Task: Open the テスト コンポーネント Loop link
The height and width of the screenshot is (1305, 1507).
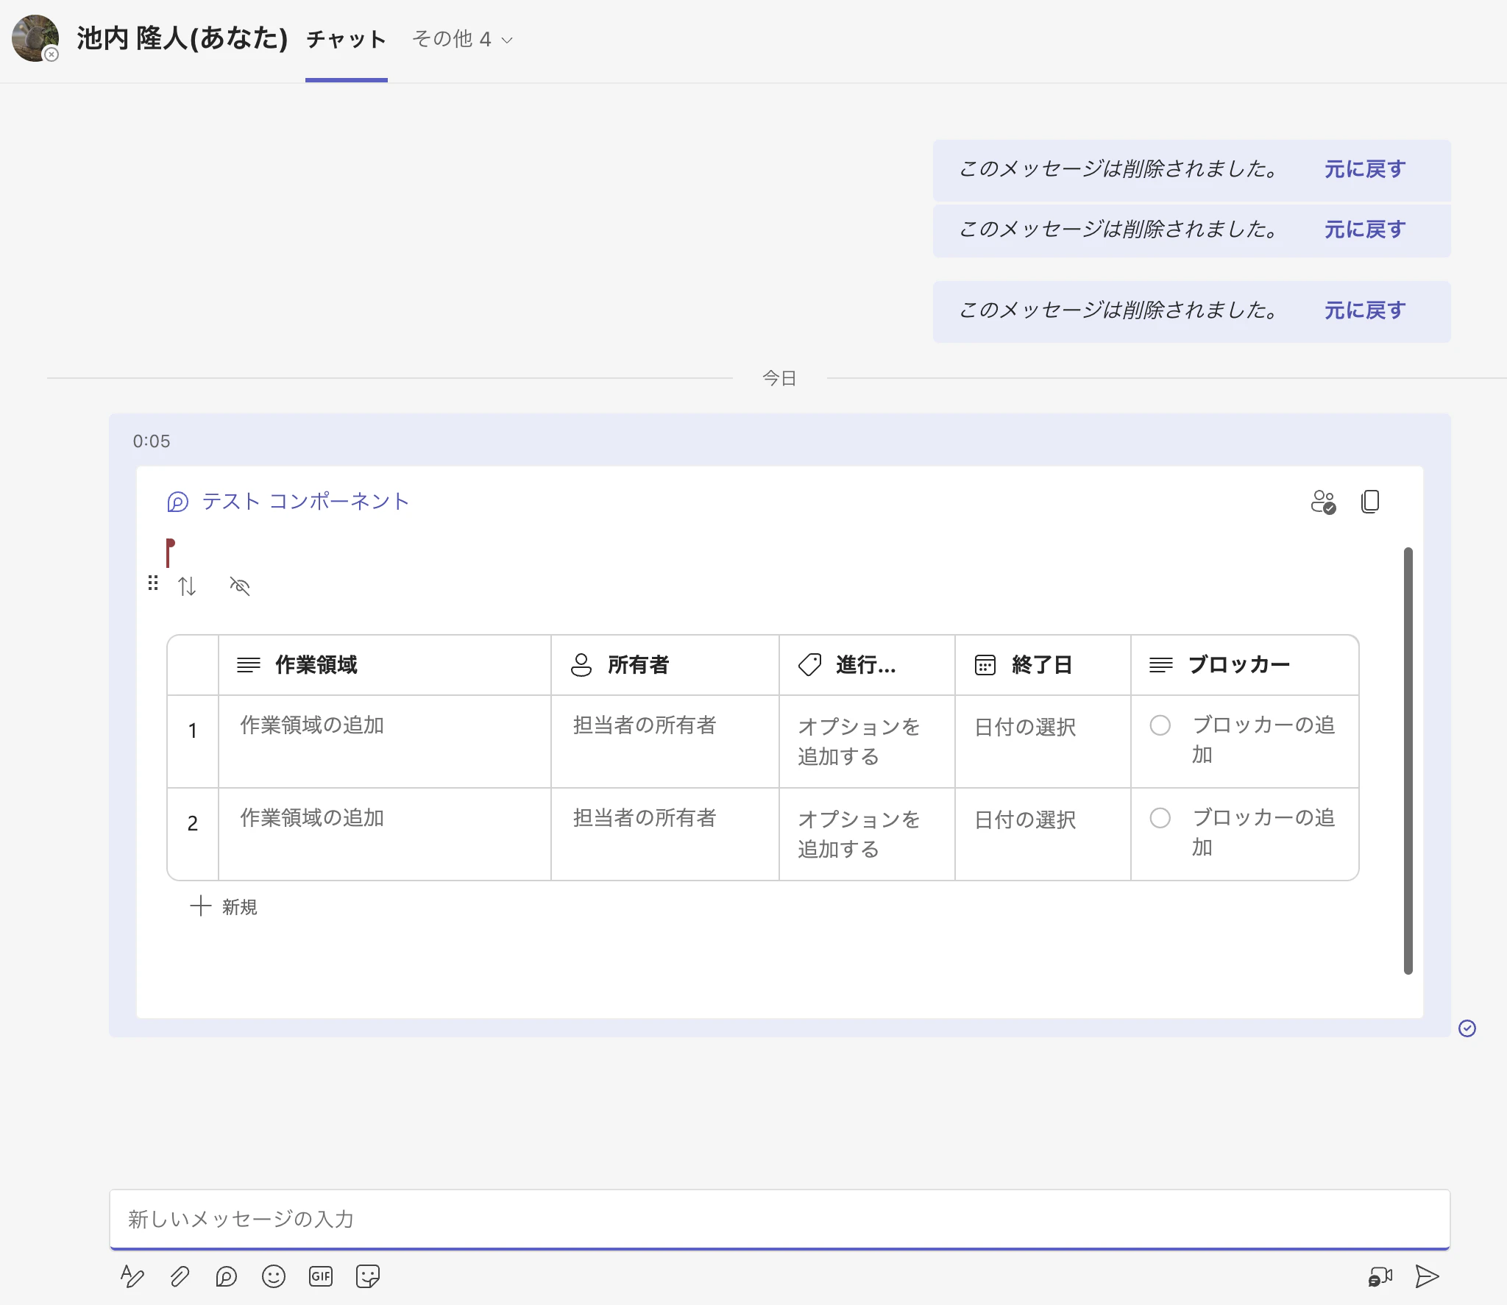Action: point(305,502)
